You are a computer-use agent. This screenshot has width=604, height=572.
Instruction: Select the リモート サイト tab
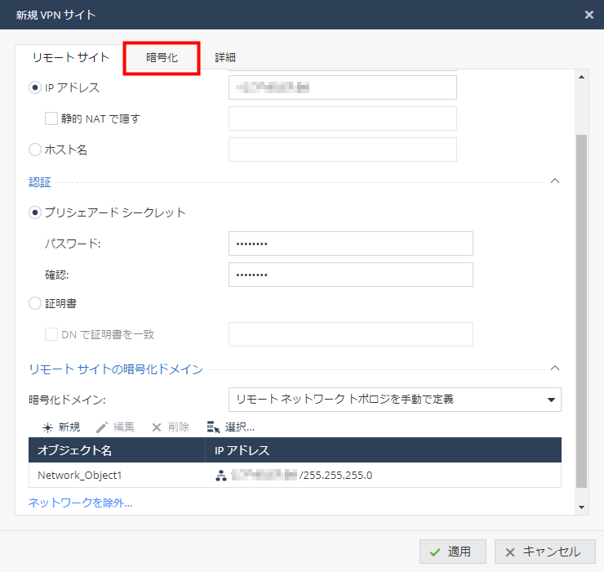pos(71,58)
